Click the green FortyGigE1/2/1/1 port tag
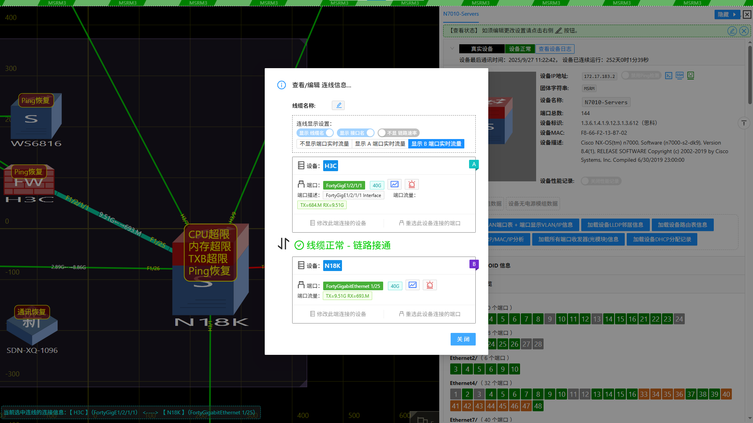Screen dimensions: 753x423 [344, 185]
